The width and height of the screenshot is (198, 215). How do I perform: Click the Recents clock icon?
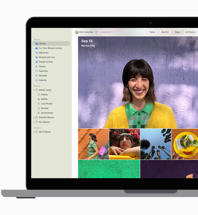tap(37, 76)
